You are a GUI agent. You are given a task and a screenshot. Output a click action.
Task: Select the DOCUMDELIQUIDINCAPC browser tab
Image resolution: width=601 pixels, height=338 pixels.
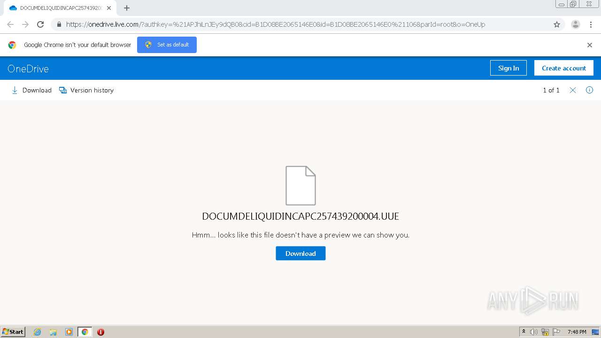(60, 8)
